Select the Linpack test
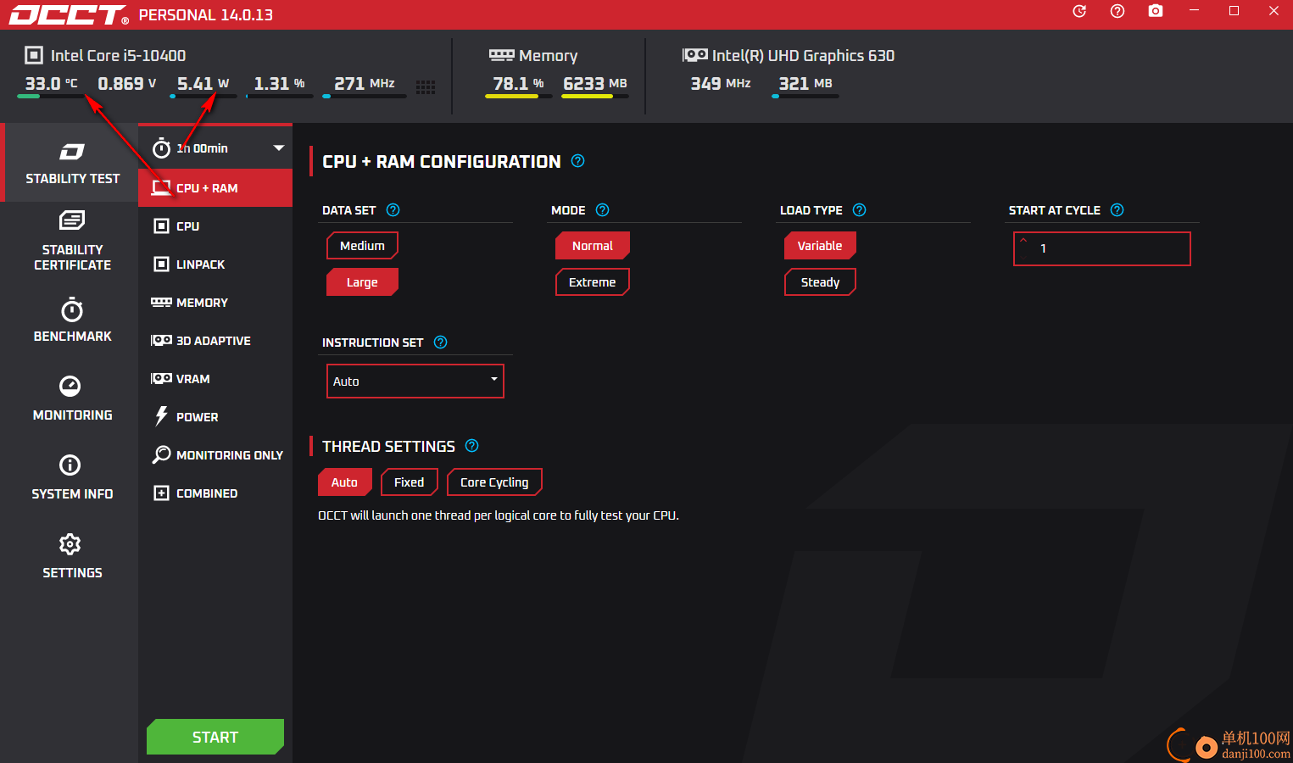This screenshot has height=763, width=1293. (215, 265)
